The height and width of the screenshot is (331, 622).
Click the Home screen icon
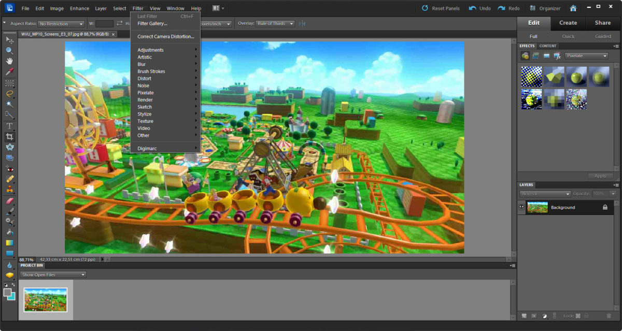(x=573, y=8)
